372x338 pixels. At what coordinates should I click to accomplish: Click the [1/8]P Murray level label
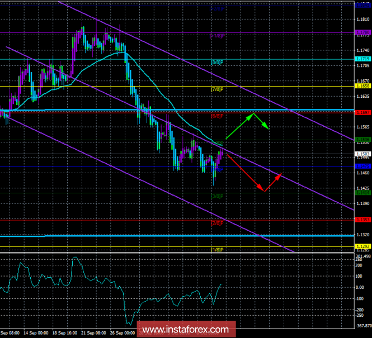click(217, 250)
